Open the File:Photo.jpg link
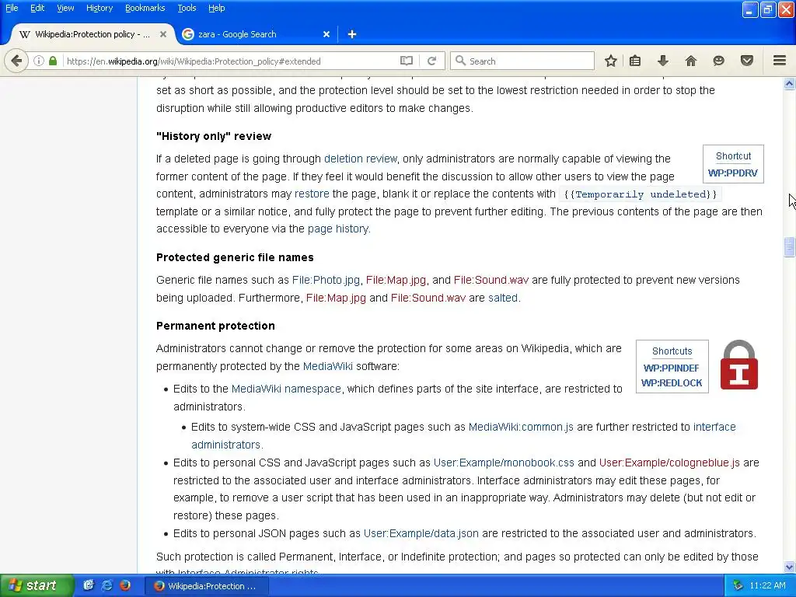The width and height of the screenshot is (796, 597). pos(326,280)
